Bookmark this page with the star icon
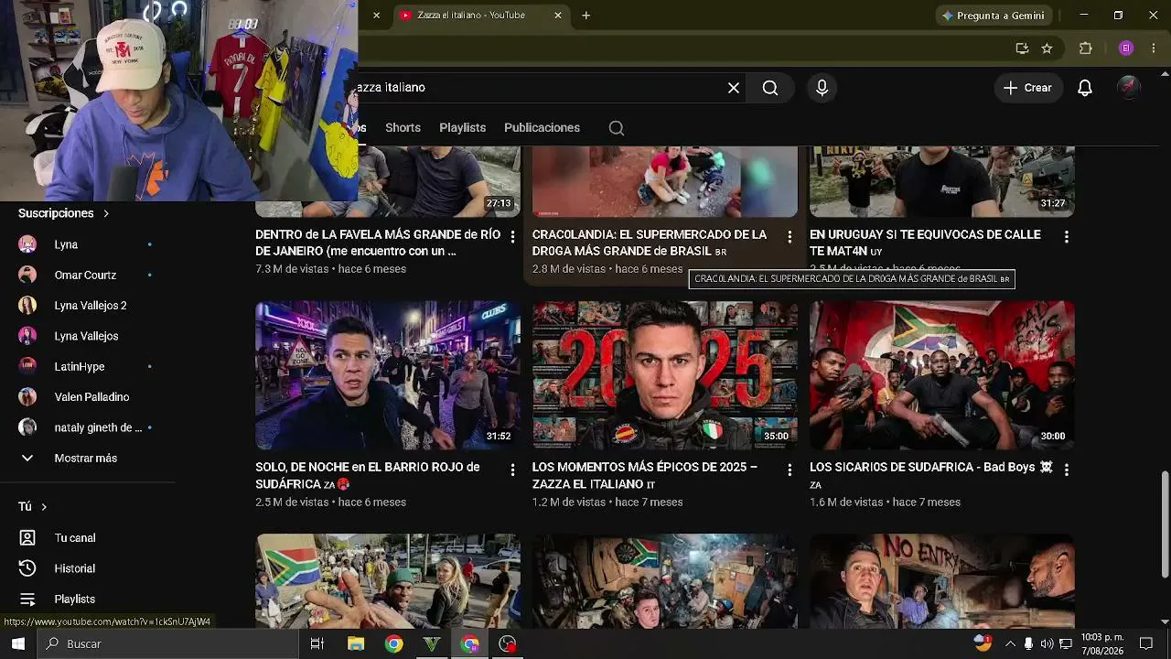1171x659 pixels. 1047,49
